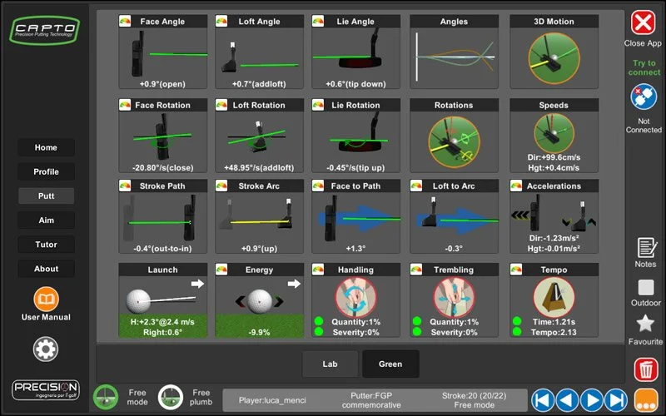
Task: Select the Putt section
Action: [x=46, y=196]
